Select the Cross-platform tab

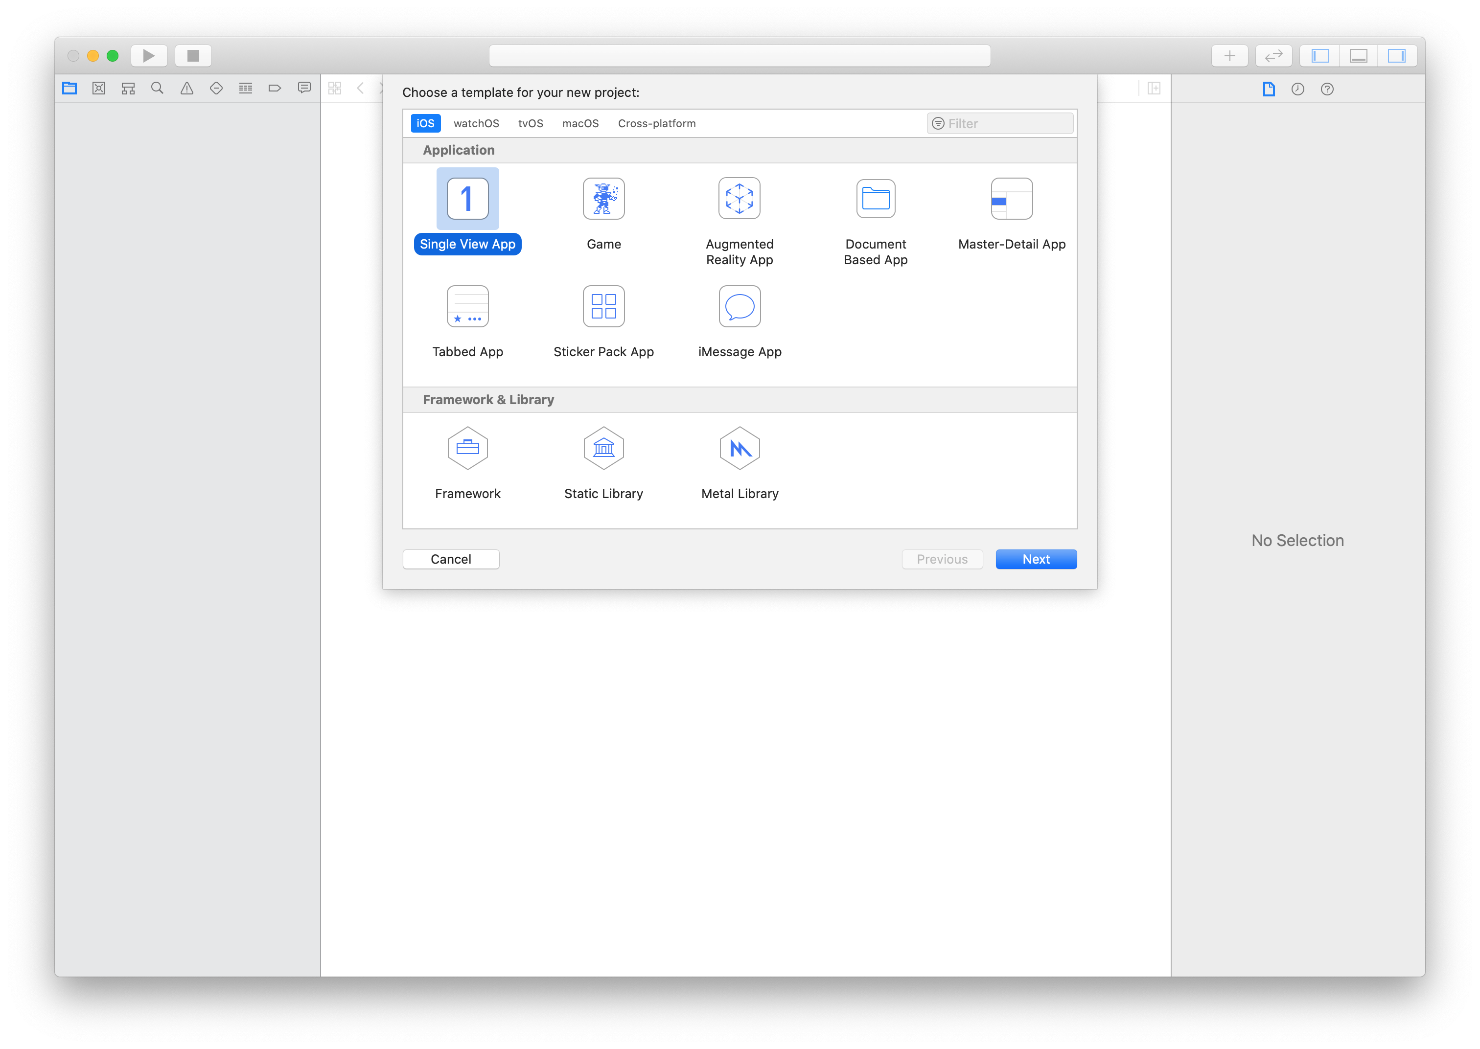[x=656, y=123]
